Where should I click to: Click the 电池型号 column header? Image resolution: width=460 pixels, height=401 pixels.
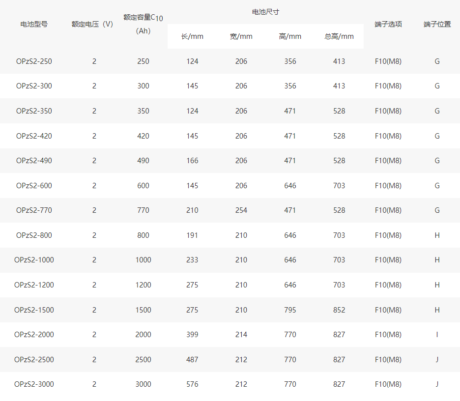pos(34,24)
